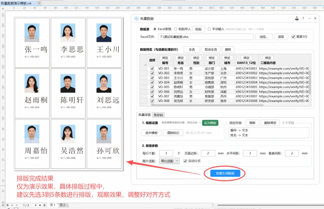Click the help question mark icon
The width and height of the screenshot is (324, 209).
[x=303, y=18]
